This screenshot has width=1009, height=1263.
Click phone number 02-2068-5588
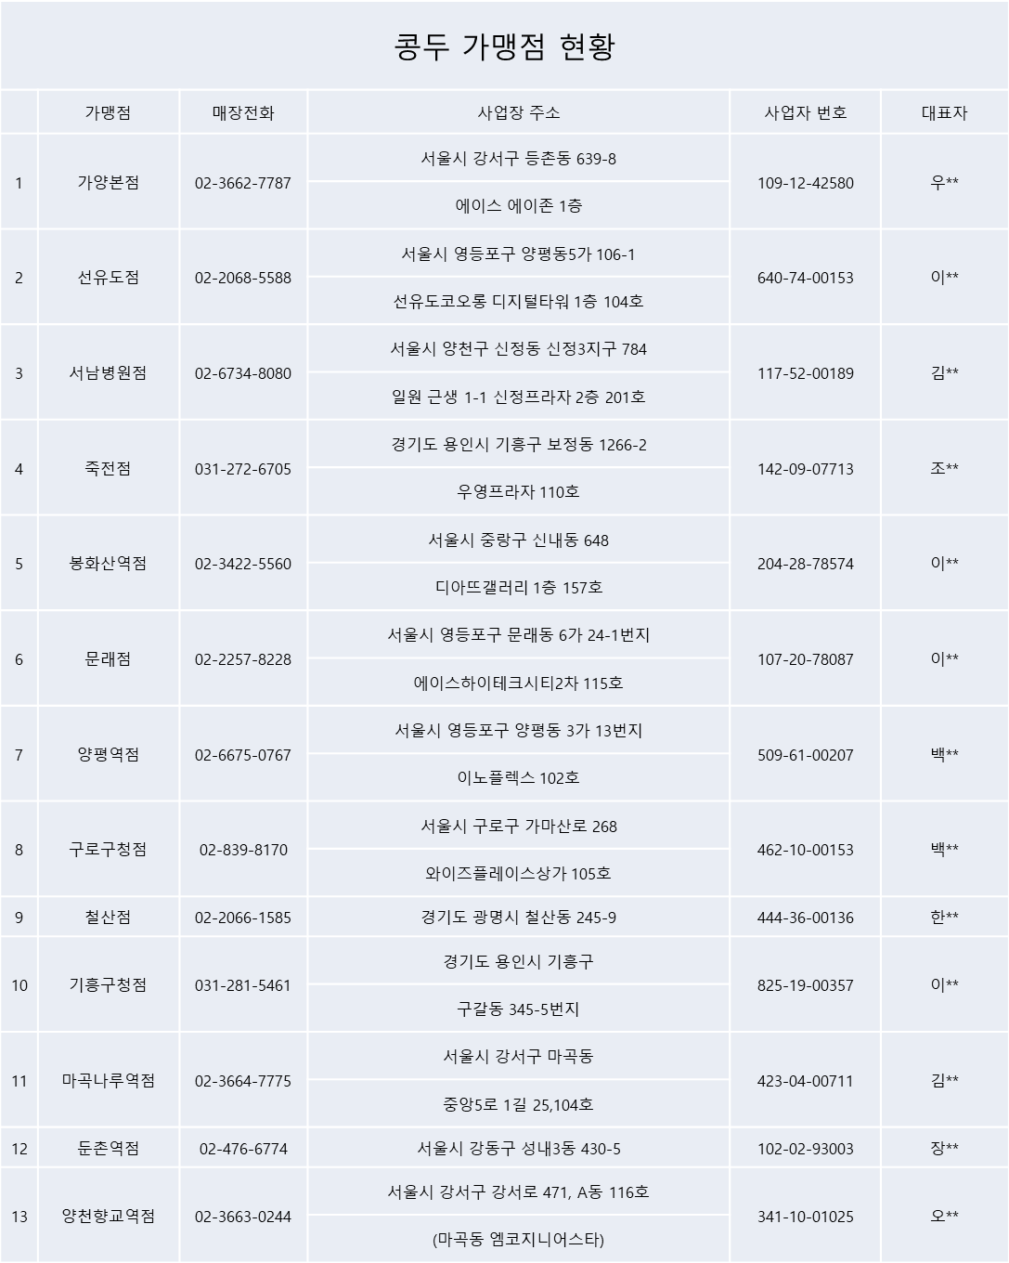coord(243,278)
